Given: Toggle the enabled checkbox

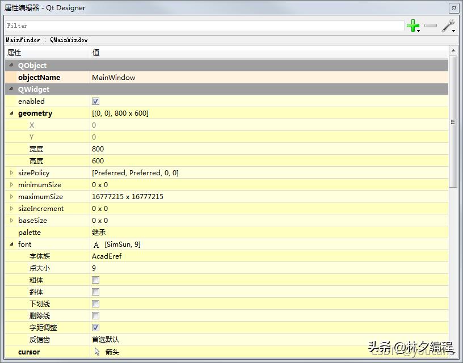Looking at the screenshot, I should coord(96,102).
